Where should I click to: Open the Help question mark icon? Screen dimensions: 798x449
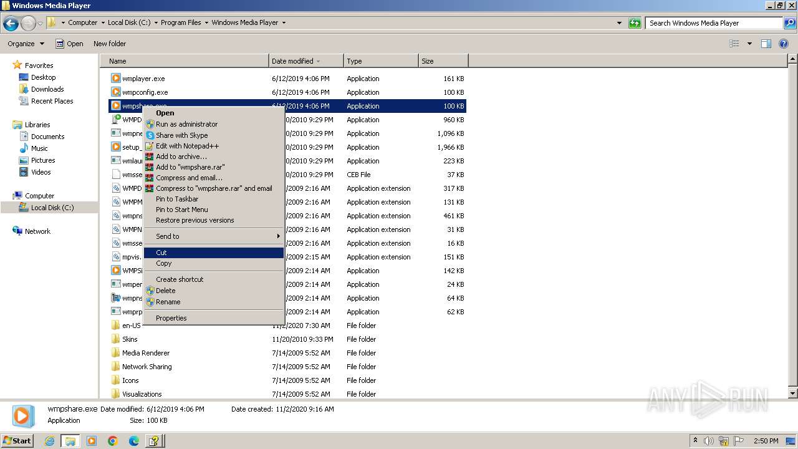coord(784,44)
